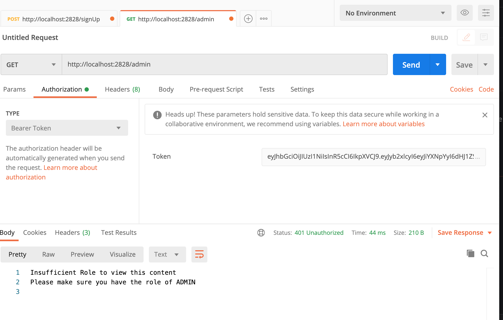Screen dimensions: 503x320
Task: Click the environment quick look eye icon
Action: pos(464,13)
